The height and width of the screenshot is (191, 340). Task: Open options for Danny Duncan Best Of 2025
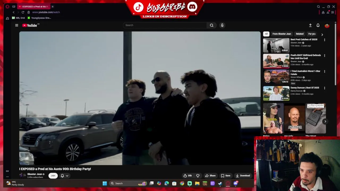coord(324,88)
